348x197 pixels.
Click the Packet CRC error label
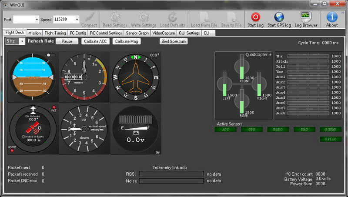click(x=23, y=181)
